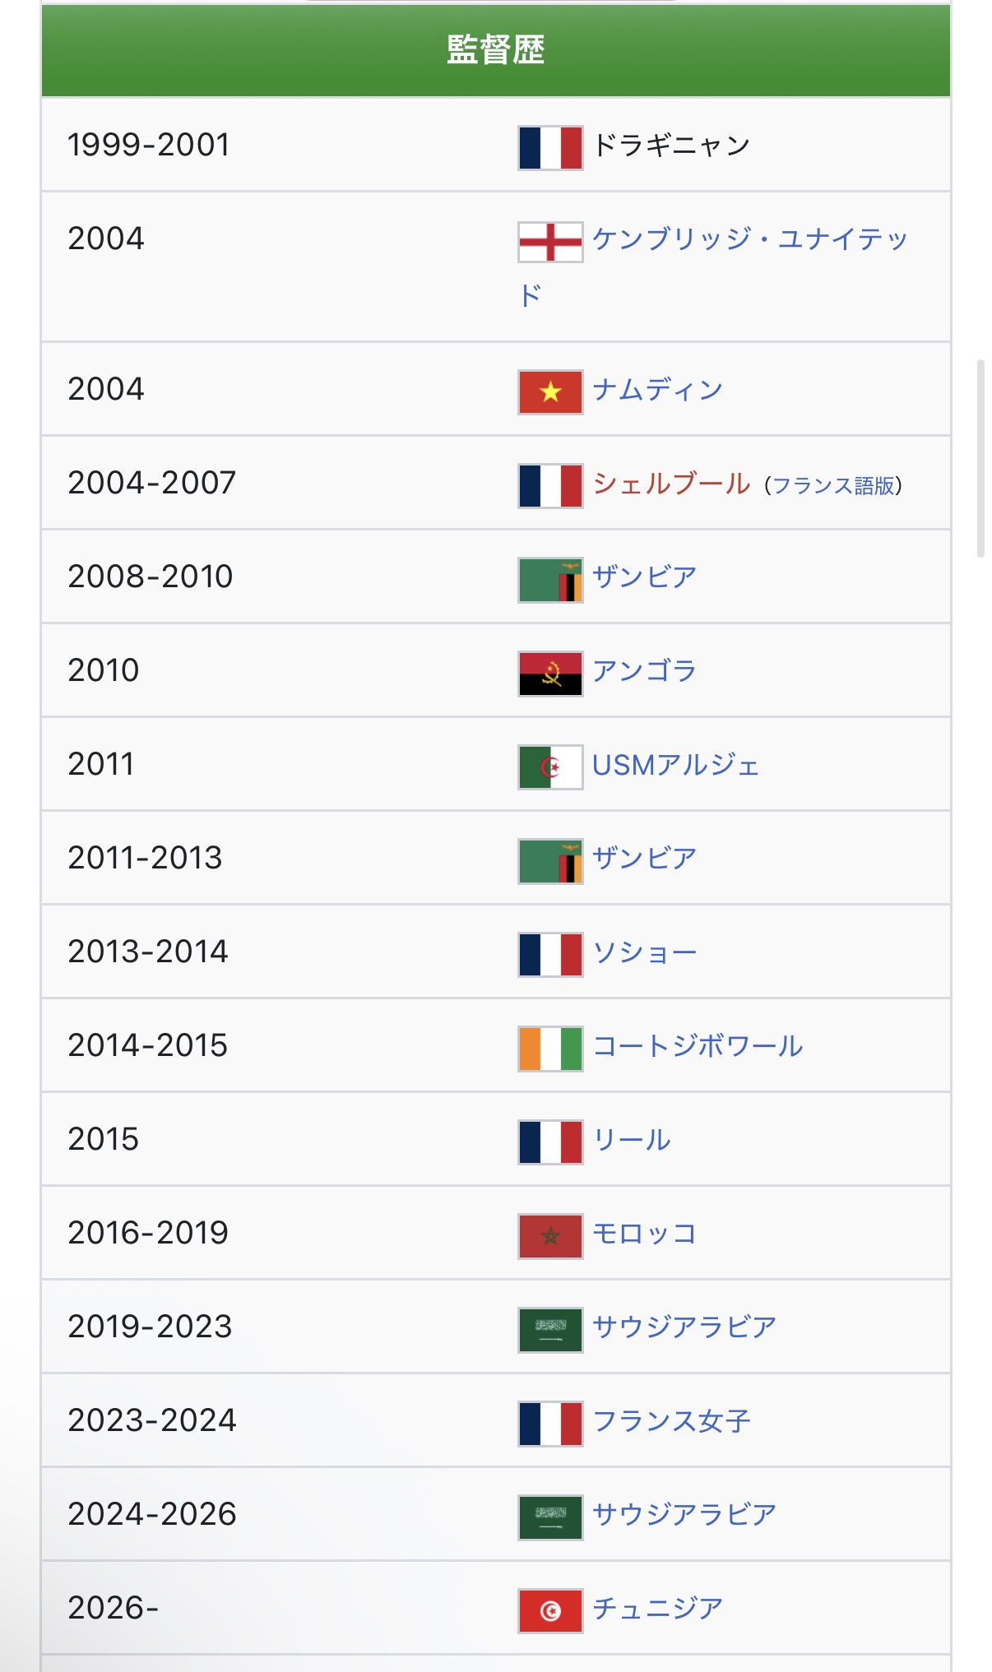Follow the USMアルジェ link
Screen dimensions: 992x1672
pos(675,765)
